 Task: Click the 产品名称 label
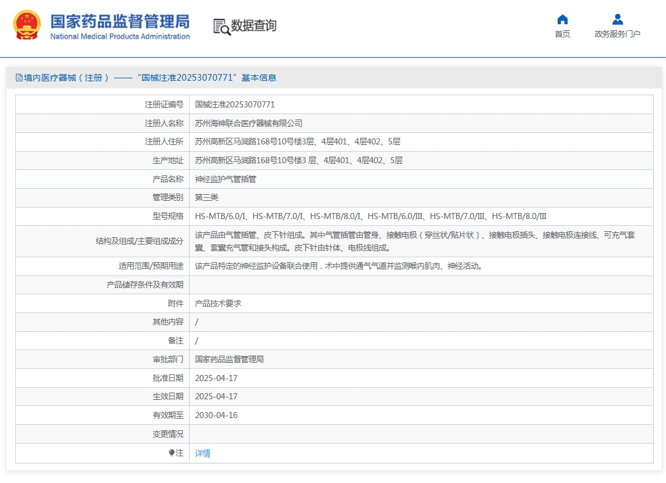(x=168, y=179)
